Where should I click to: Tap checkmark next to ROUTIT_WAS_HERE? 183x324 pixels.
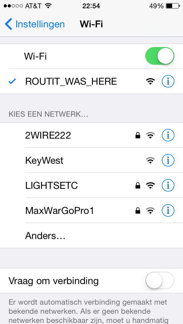pyautogui.click(x=12, y=82)
